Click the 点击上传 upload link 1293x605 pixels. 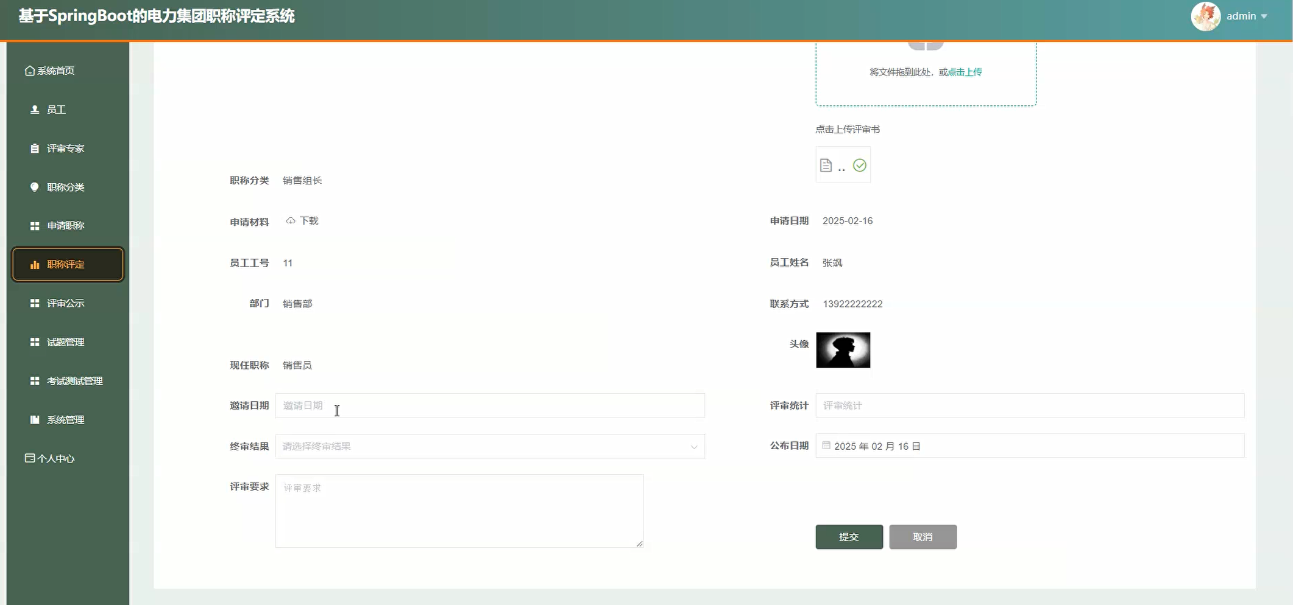click(x=965, y=71)
